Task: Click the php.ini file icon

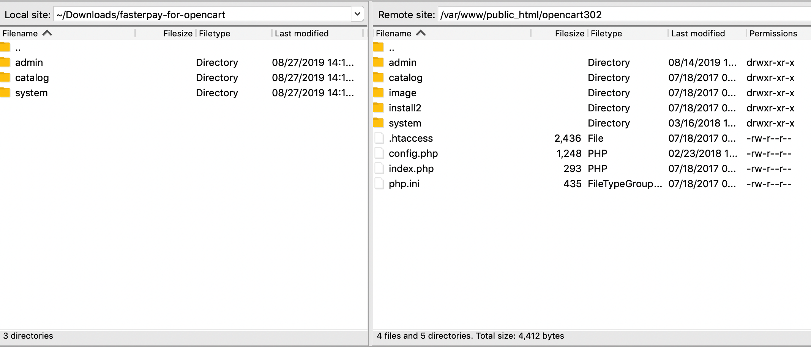Action: point(379,183)
